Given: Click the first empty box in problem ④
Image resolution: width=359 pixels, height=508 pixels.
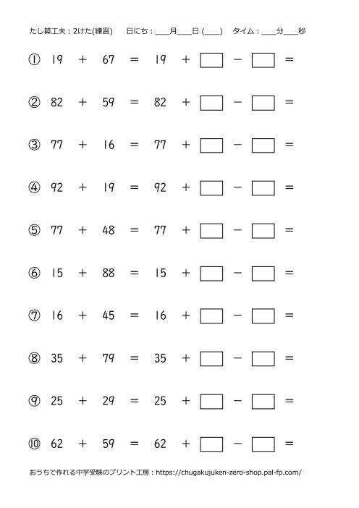Looking at the screenshot, I should [x=211, y=188].
